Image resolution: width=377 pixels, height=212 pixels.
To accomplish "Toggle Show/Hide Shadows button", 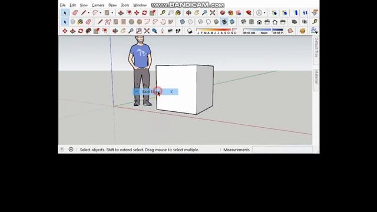I will [x=190, y=31].
